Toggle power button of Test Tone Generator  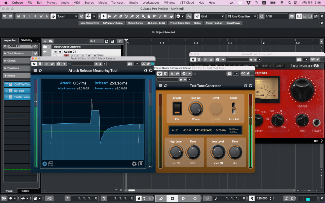(x=250, y=86)
